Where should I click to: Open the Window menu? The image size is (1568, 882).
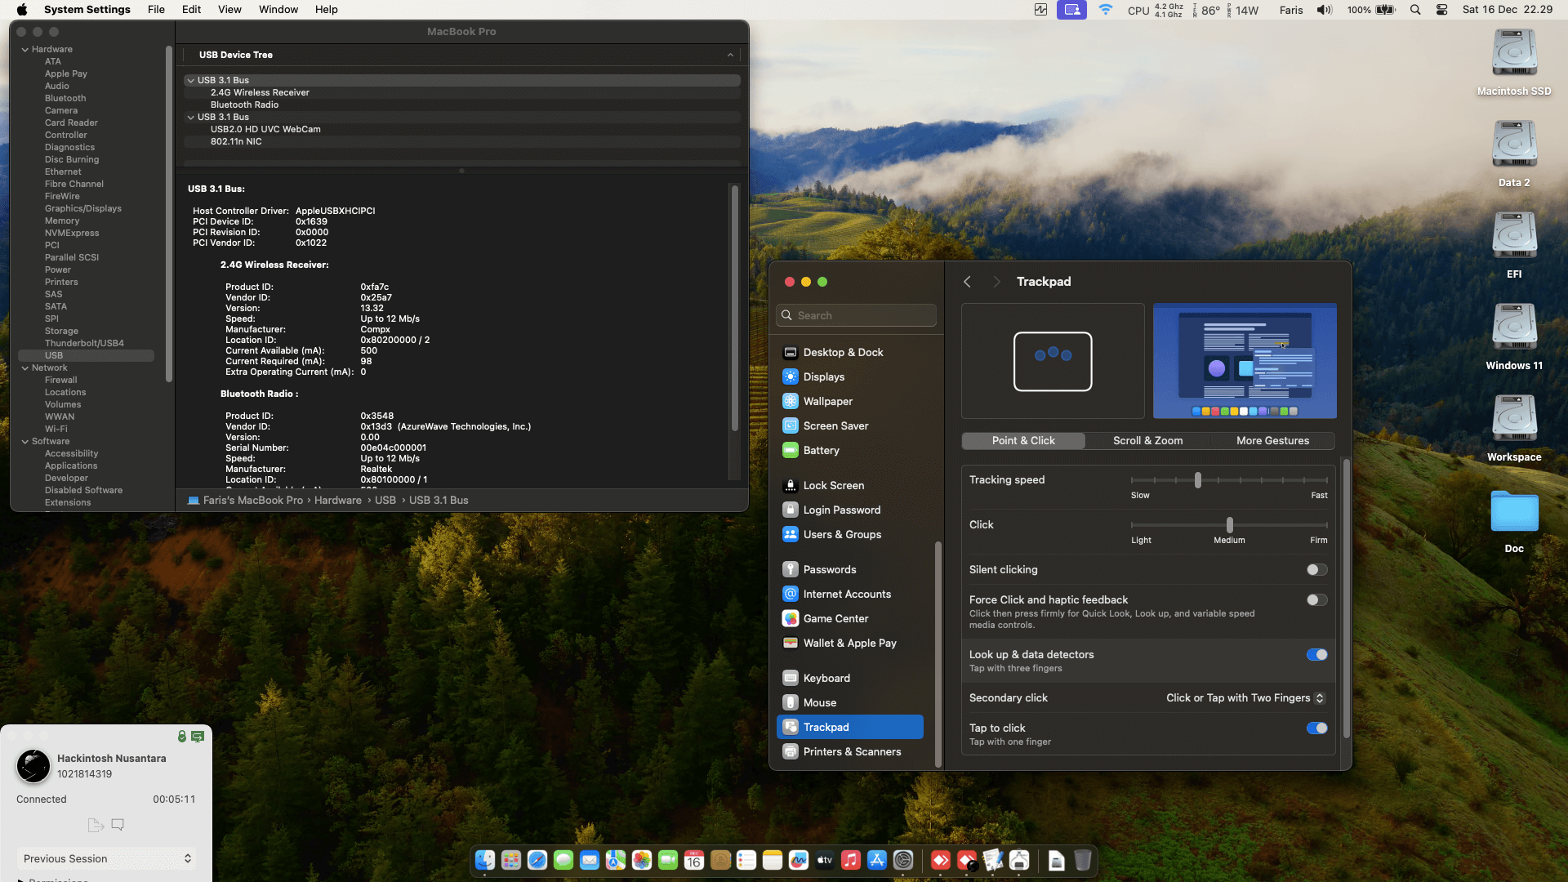278,9
